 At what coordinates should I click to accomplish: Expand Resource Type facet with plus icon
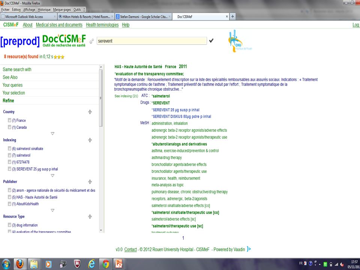tap(90, 216)
